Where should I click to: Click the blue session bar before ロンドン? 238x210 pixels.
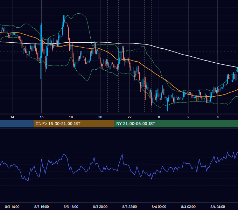coord(17,124)
